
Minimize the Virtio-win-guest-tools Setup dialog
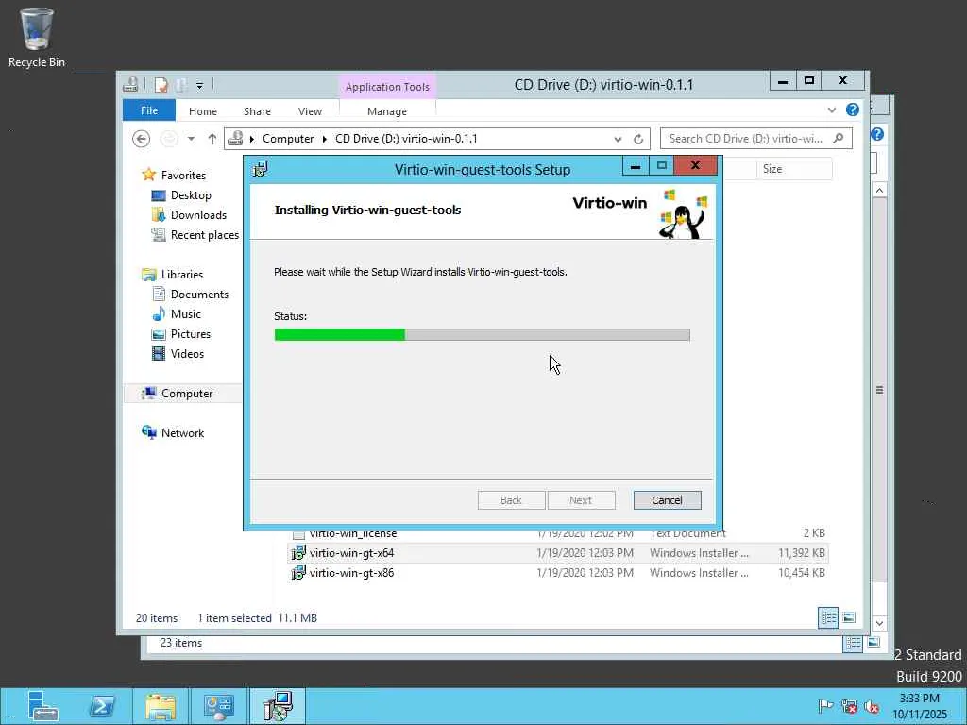636,166
